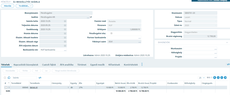Switch to the Kifizetések tab
The image size is (230, 95).
pos(114,65)
